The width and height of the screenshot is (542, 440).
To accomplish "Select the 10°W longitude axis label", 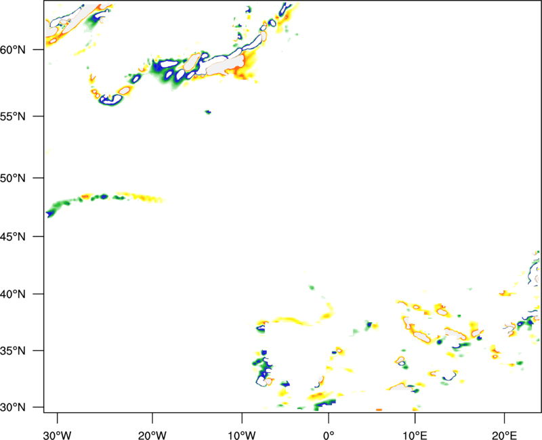I will 242,435.
